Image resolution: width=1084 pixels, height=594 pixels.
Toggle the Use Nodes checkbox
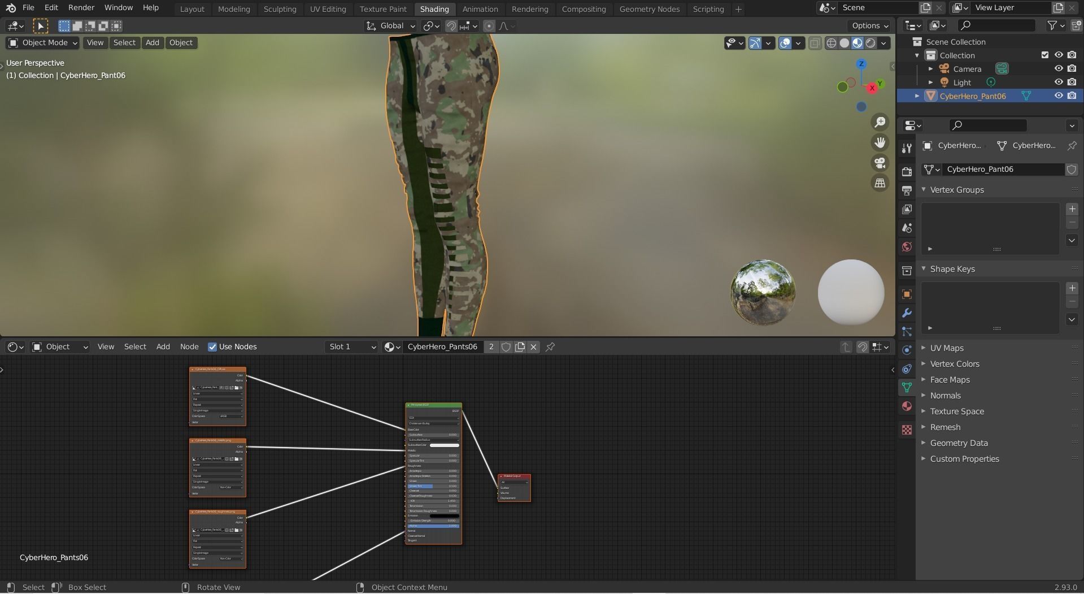[x=212, y=346]
